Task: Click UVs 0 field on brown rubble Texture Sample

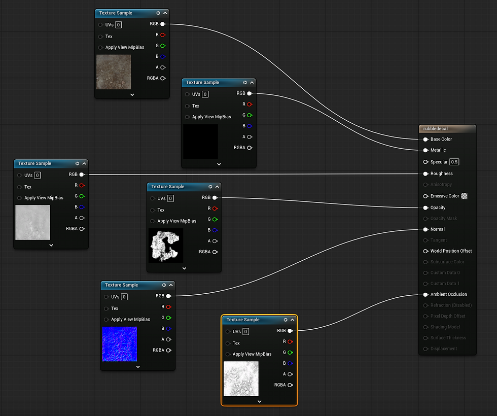Action: [x=118, y=25]
